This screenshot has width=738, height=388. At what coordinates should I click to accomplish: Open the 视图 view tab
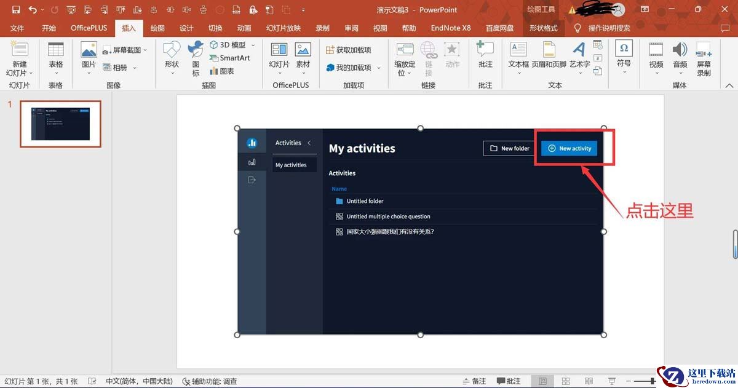pos(380,28)
